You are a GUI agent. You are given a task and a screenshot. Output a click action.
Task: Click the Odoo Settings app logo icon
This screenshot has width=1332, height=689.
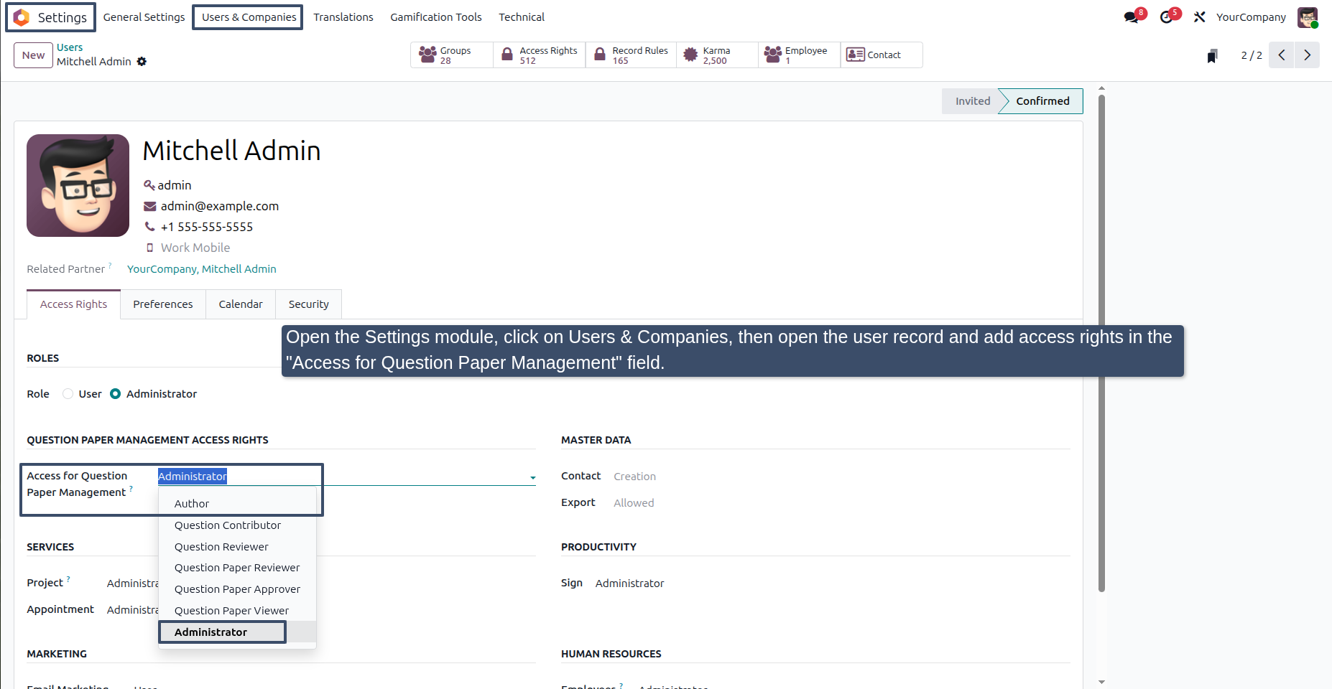[x=22, y=17]
